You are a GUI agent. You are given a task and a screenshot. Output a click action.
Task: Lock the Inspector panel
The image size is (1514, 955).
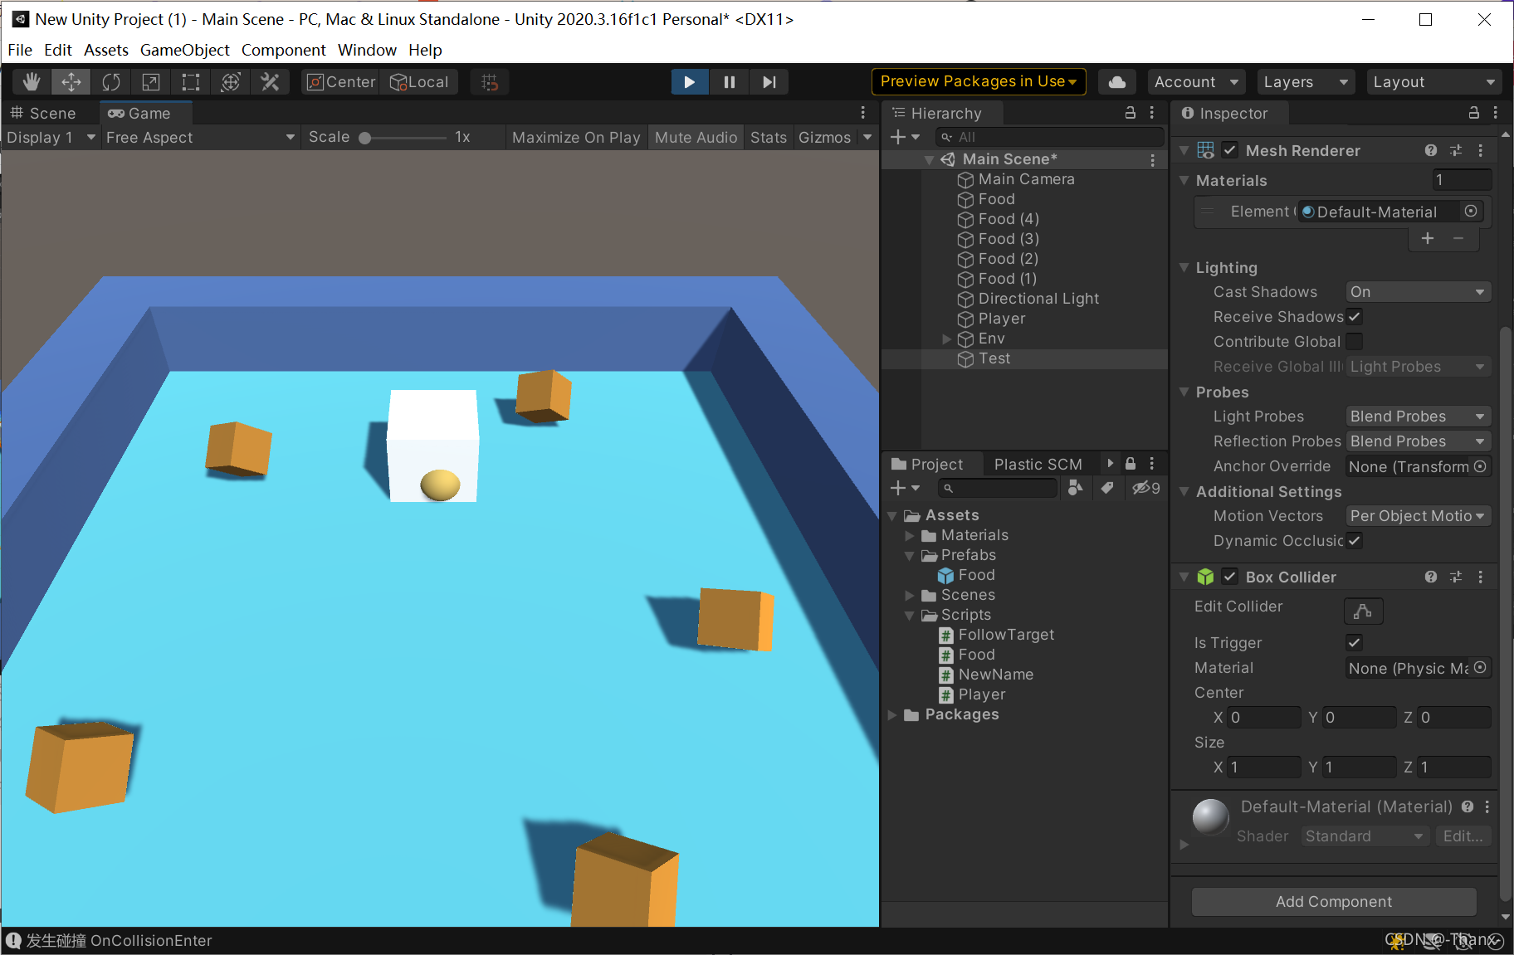[x=1474, y=113]
